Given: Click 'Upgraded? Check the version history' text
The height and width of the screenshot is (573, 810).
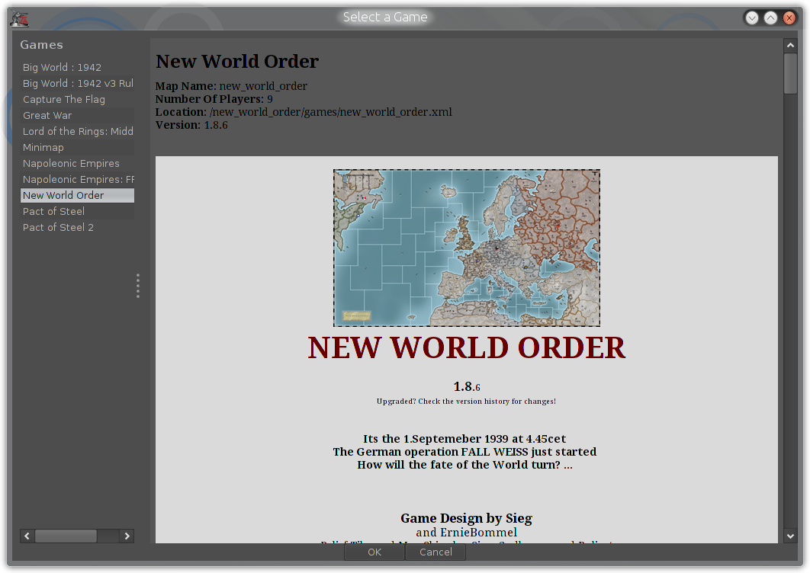Looking at the screenshot, I should [x=466, y=401].
